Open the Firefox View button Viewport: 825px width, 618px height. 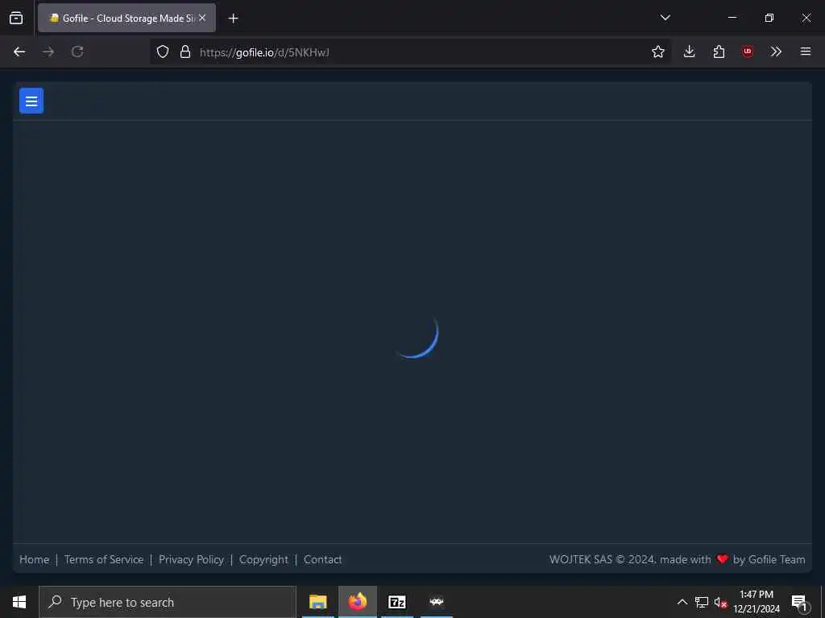tap(16, 18)
